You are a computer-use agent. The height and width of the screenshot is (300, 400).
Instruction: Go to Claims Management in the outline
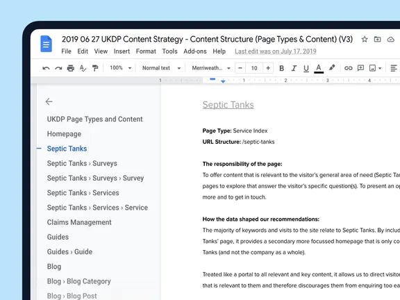pos(79,222)
